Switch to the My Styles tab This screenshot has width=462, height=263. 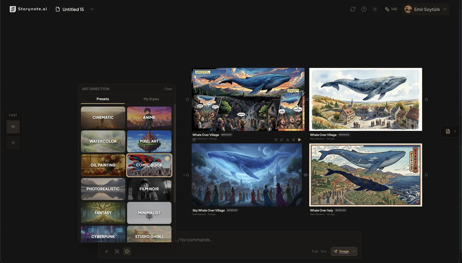tap(151, 99)
